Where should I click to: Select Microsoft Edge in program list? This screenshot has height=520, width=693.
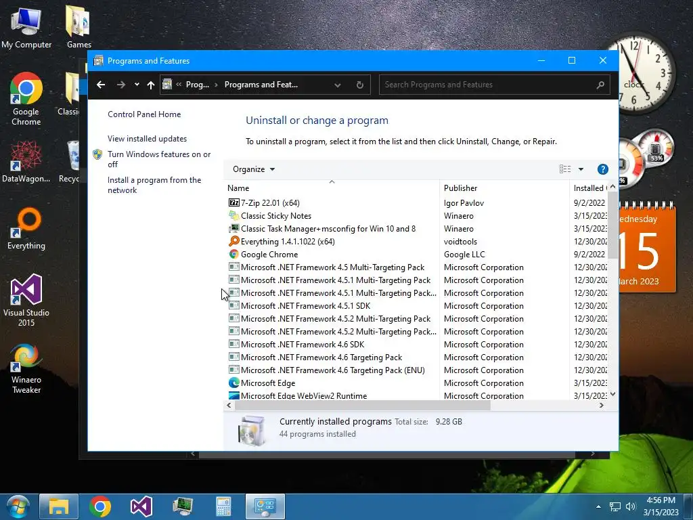coord(268,383)
